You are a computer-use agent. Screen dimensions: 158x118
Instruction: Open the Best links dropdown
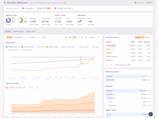(x=44, y=8)
